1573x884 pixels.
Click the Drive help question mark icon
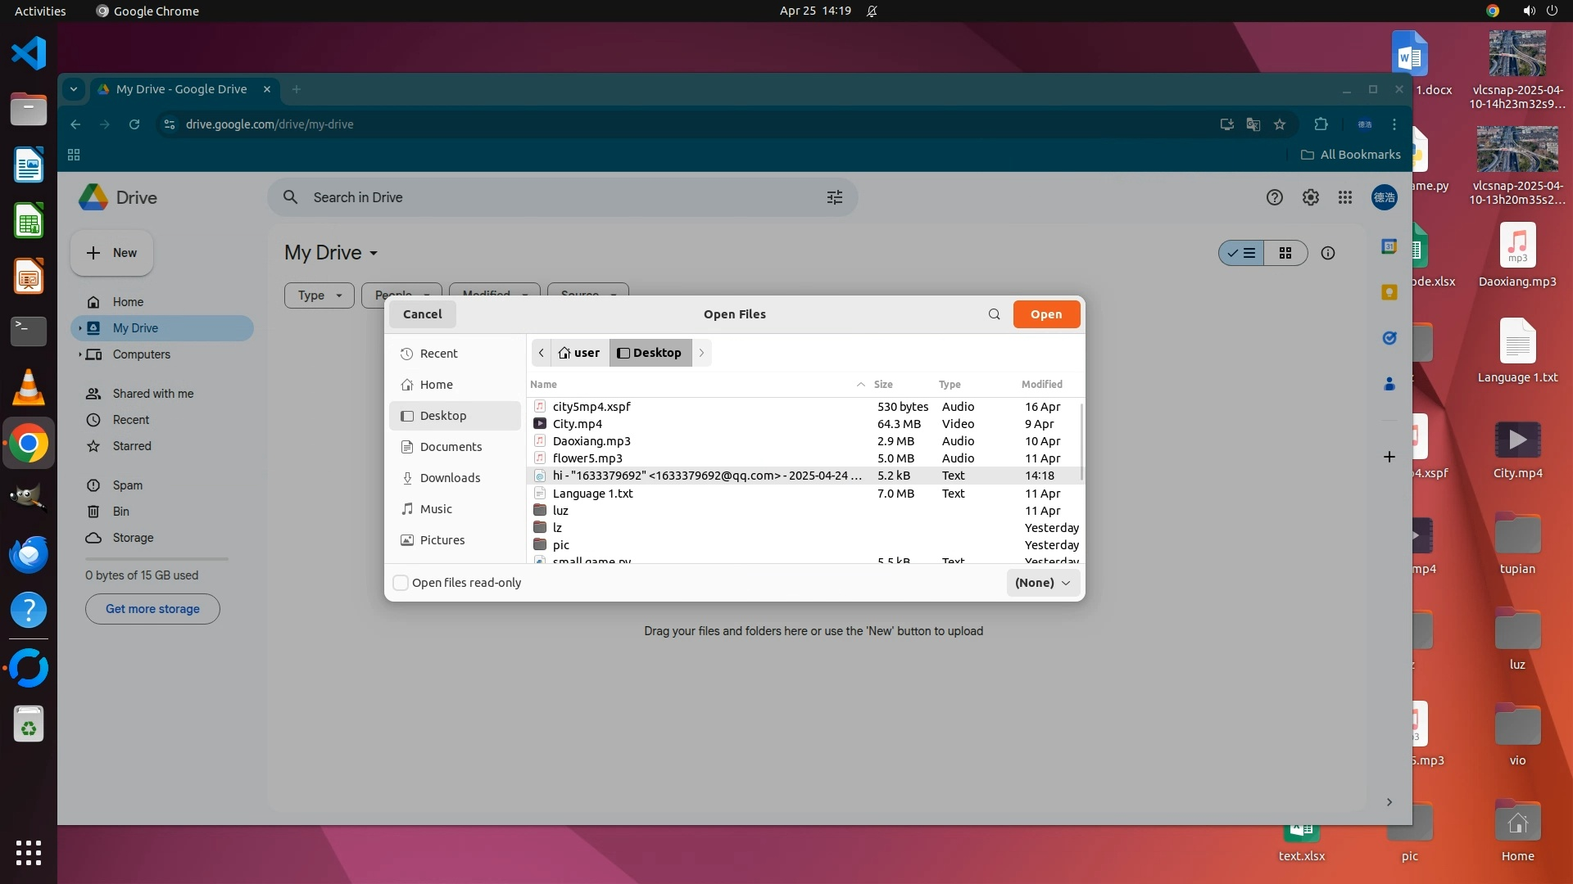coord(1274,197)
